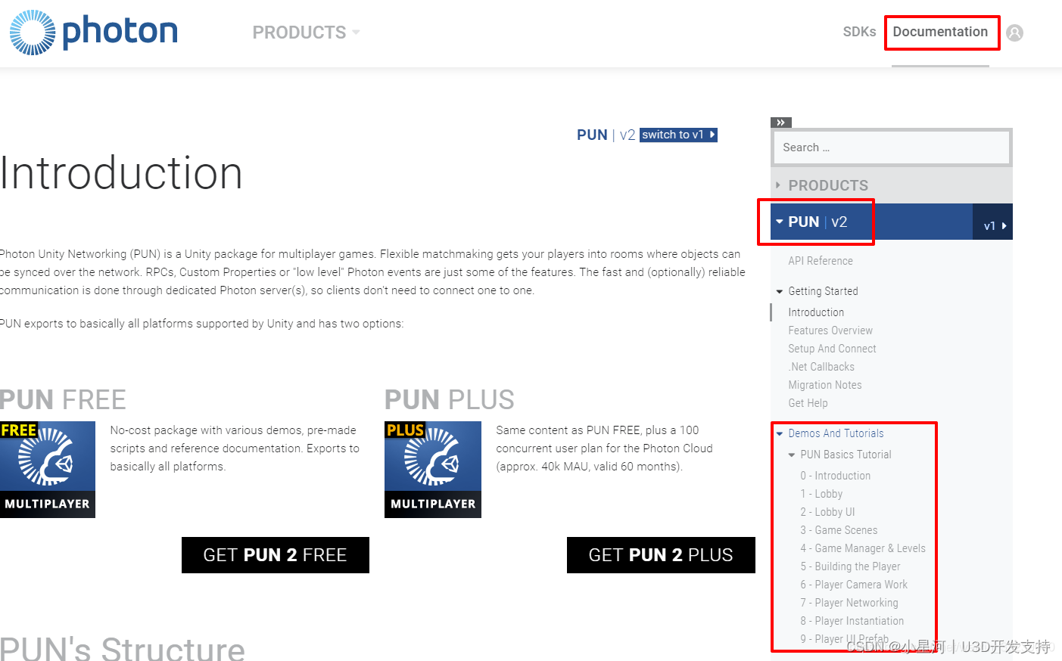Viewport: 1062px width, 661px height.
Task: Open tutorial 7 - Player Networking
Action: click(849, 603)
